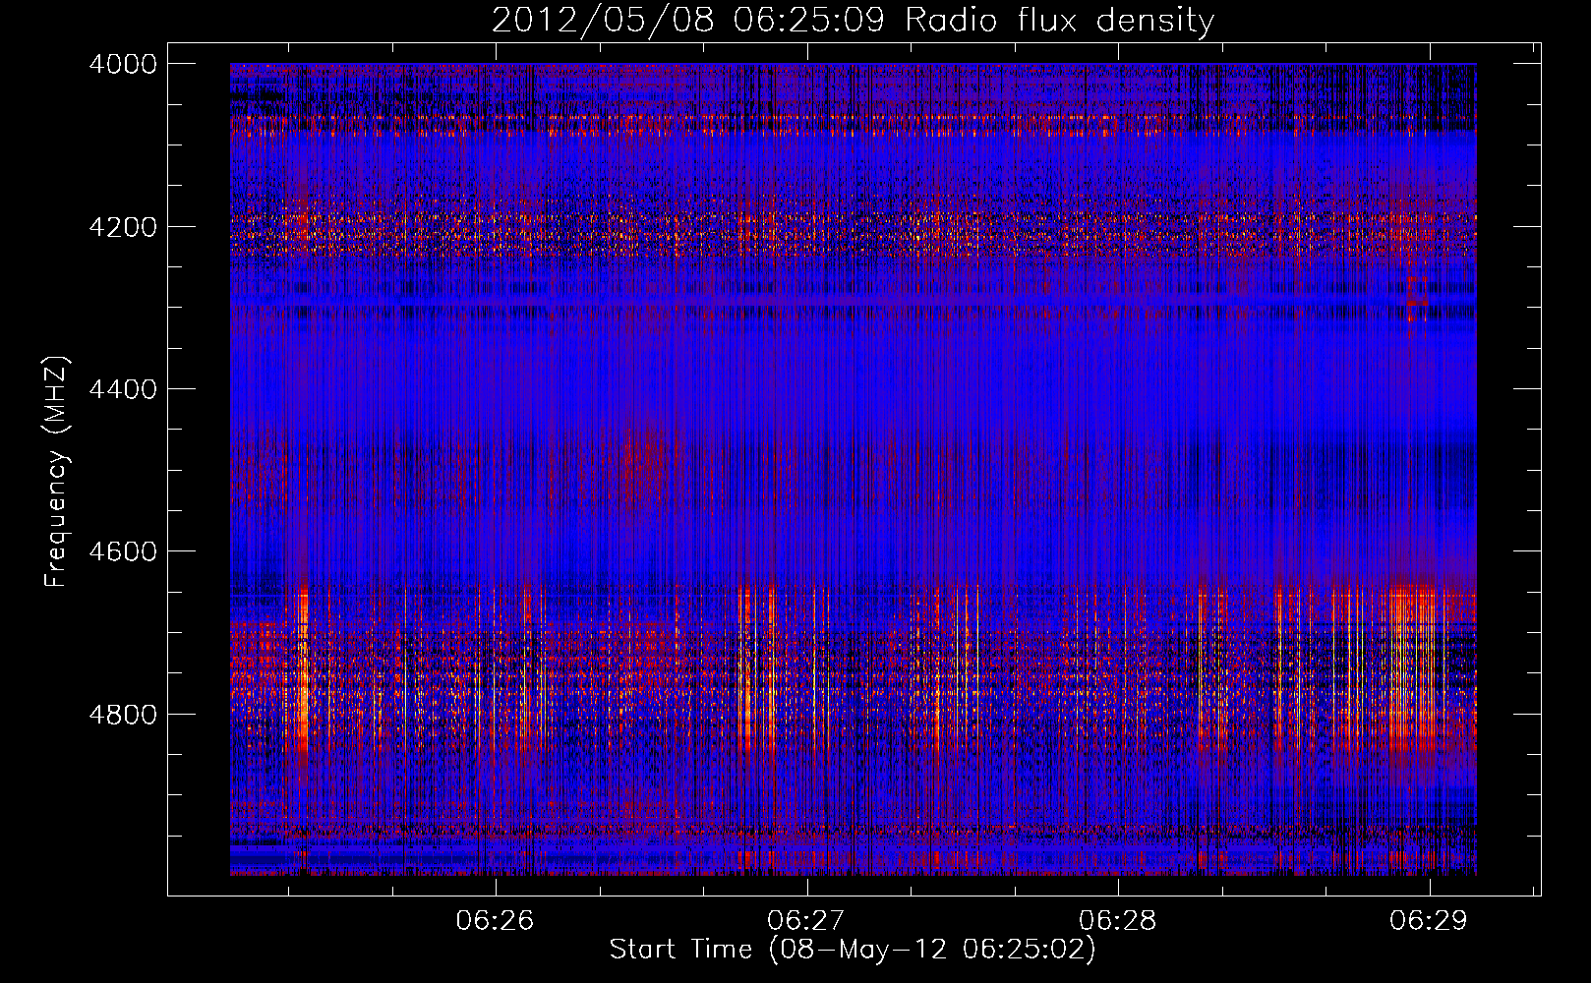Click the 06:27 time axis label

pos(806,920)
